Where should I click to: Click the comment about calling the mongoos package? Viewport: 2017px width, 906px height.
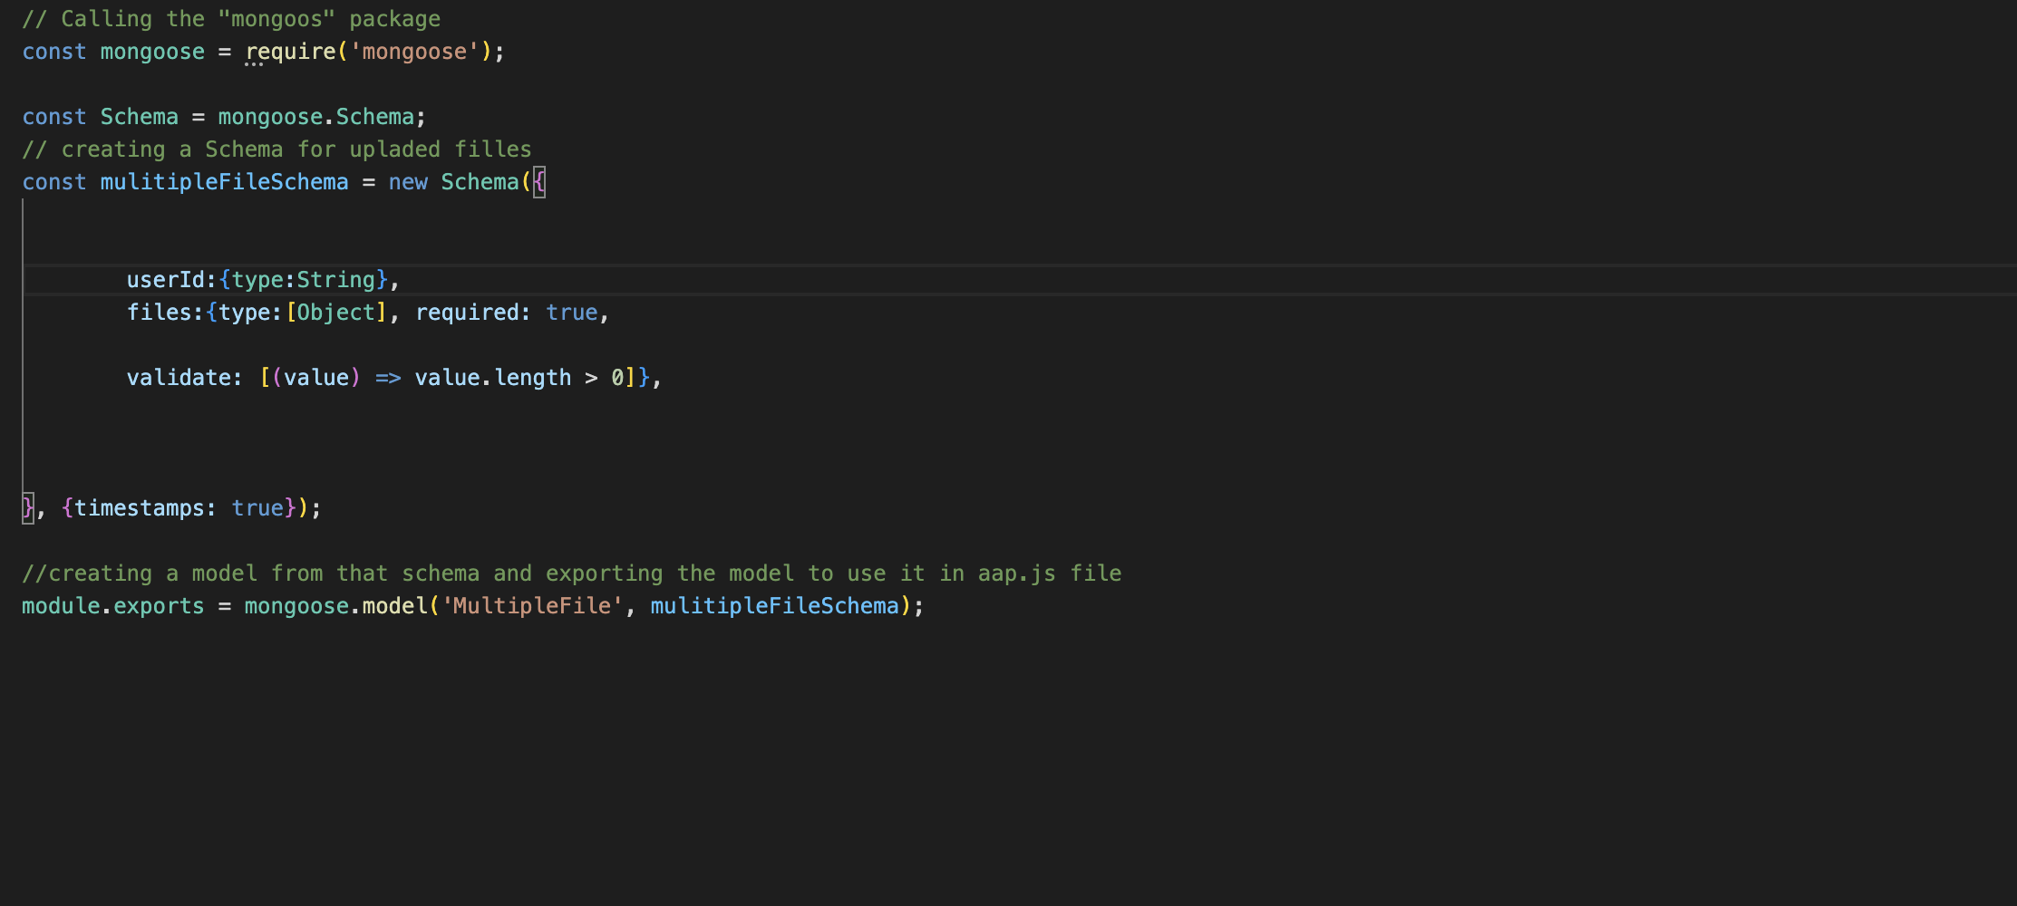(232, 18)
